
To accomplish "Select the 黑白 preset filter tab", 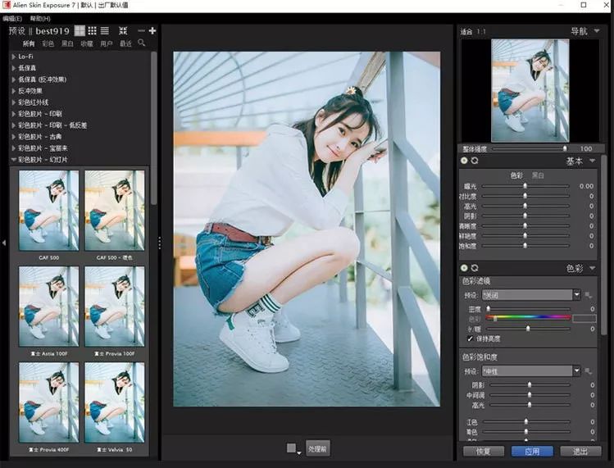I will coord(67,43).
